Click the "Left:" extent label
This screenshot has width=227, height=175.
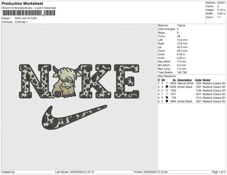pos(160,40)
